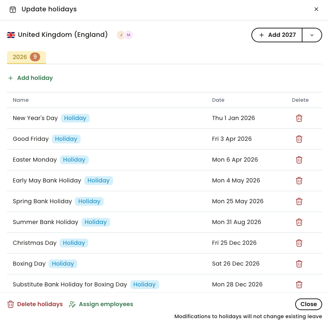The image size is (328, 324).
Task: Remove Summer Bank Holiday entry
Action: 299,222
